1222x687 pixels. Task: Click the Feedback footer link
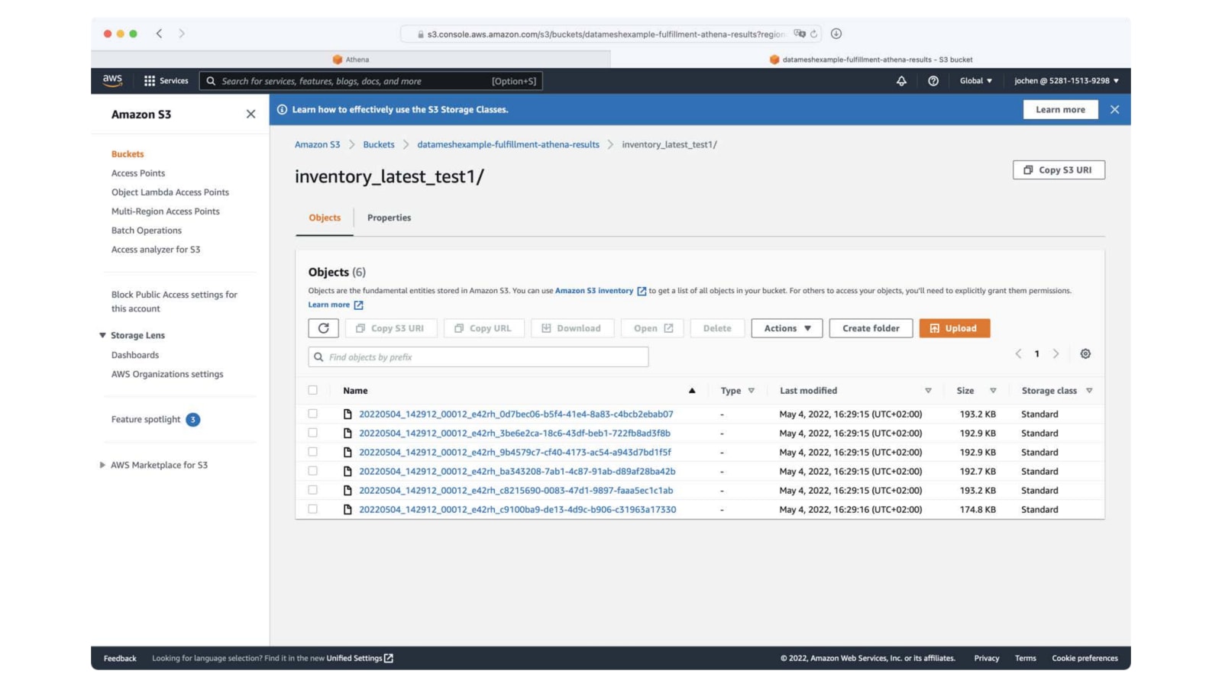pyautogui.click(x=120, y=658)
